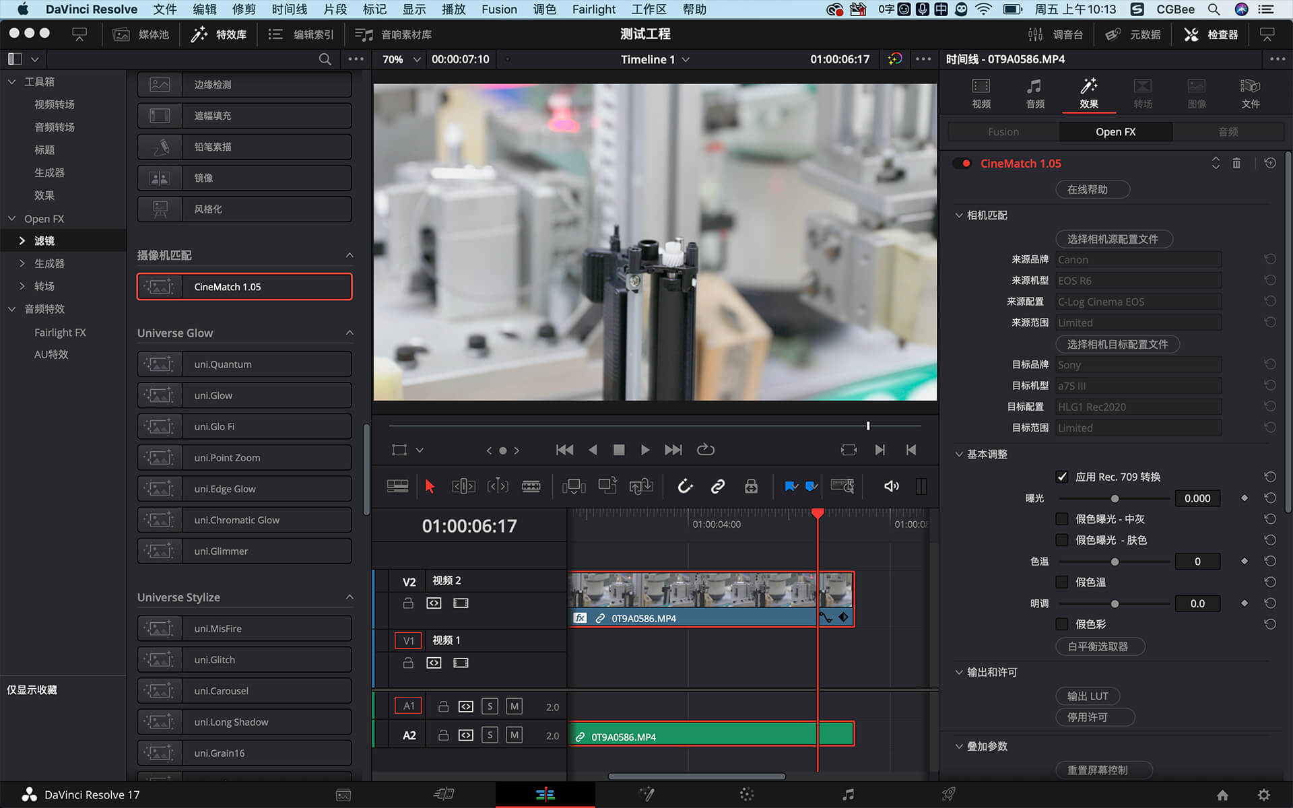Enable 假色曝光 - 中灰 checkbox
This screenshot has width=1293, height=808.
pyautogui.click(x=1062, y=519)
